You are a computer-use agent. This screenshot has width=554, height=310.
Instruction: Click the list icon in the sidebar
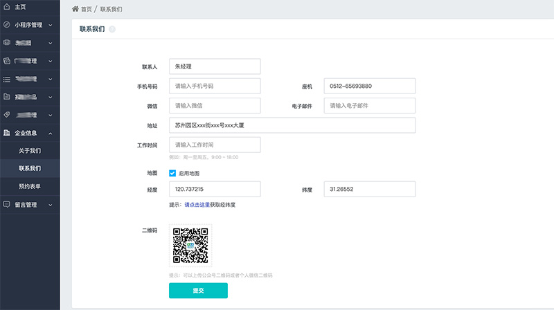pos(7,79)
